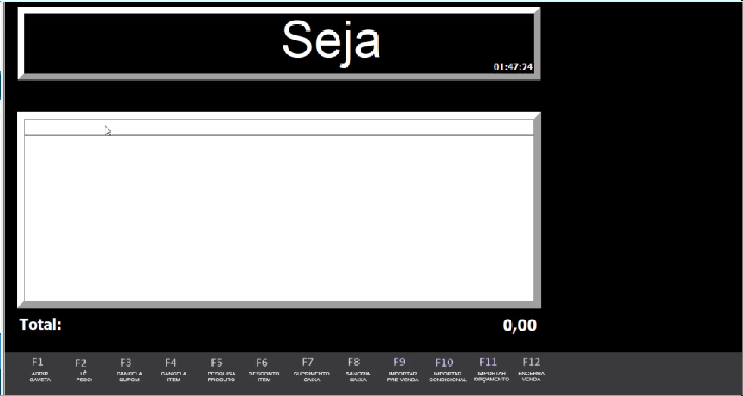Open F11 Importar Orçamento
This screenshot has height=396, width=743.
[x=491, y=369]
